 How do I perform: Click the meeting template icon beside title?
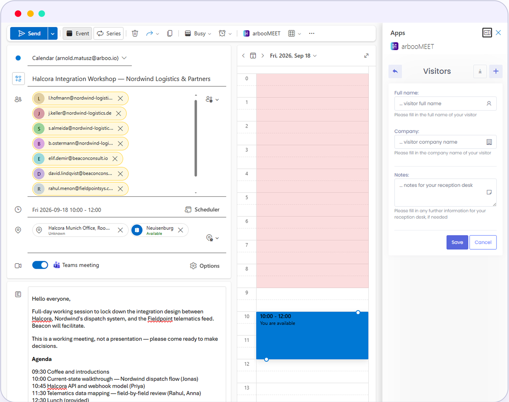point(18,79)
